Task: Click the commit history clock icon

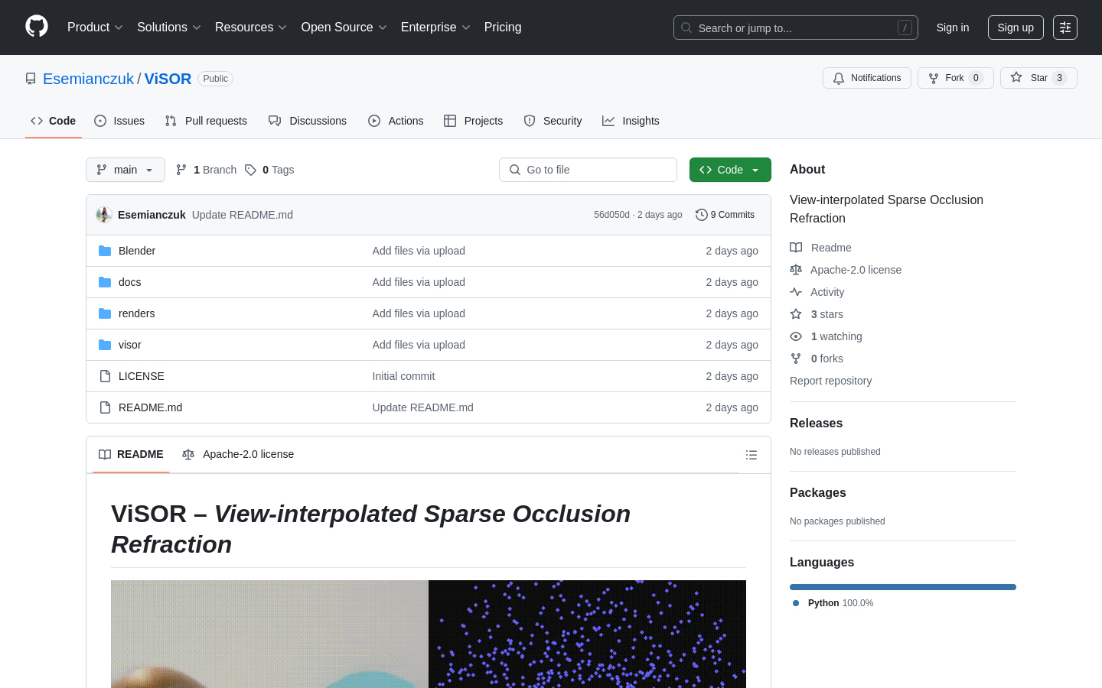Action: click(x=701, y=215)
